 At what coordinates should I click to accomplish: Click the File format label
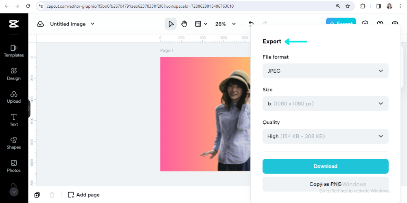[x=276, y=57]
